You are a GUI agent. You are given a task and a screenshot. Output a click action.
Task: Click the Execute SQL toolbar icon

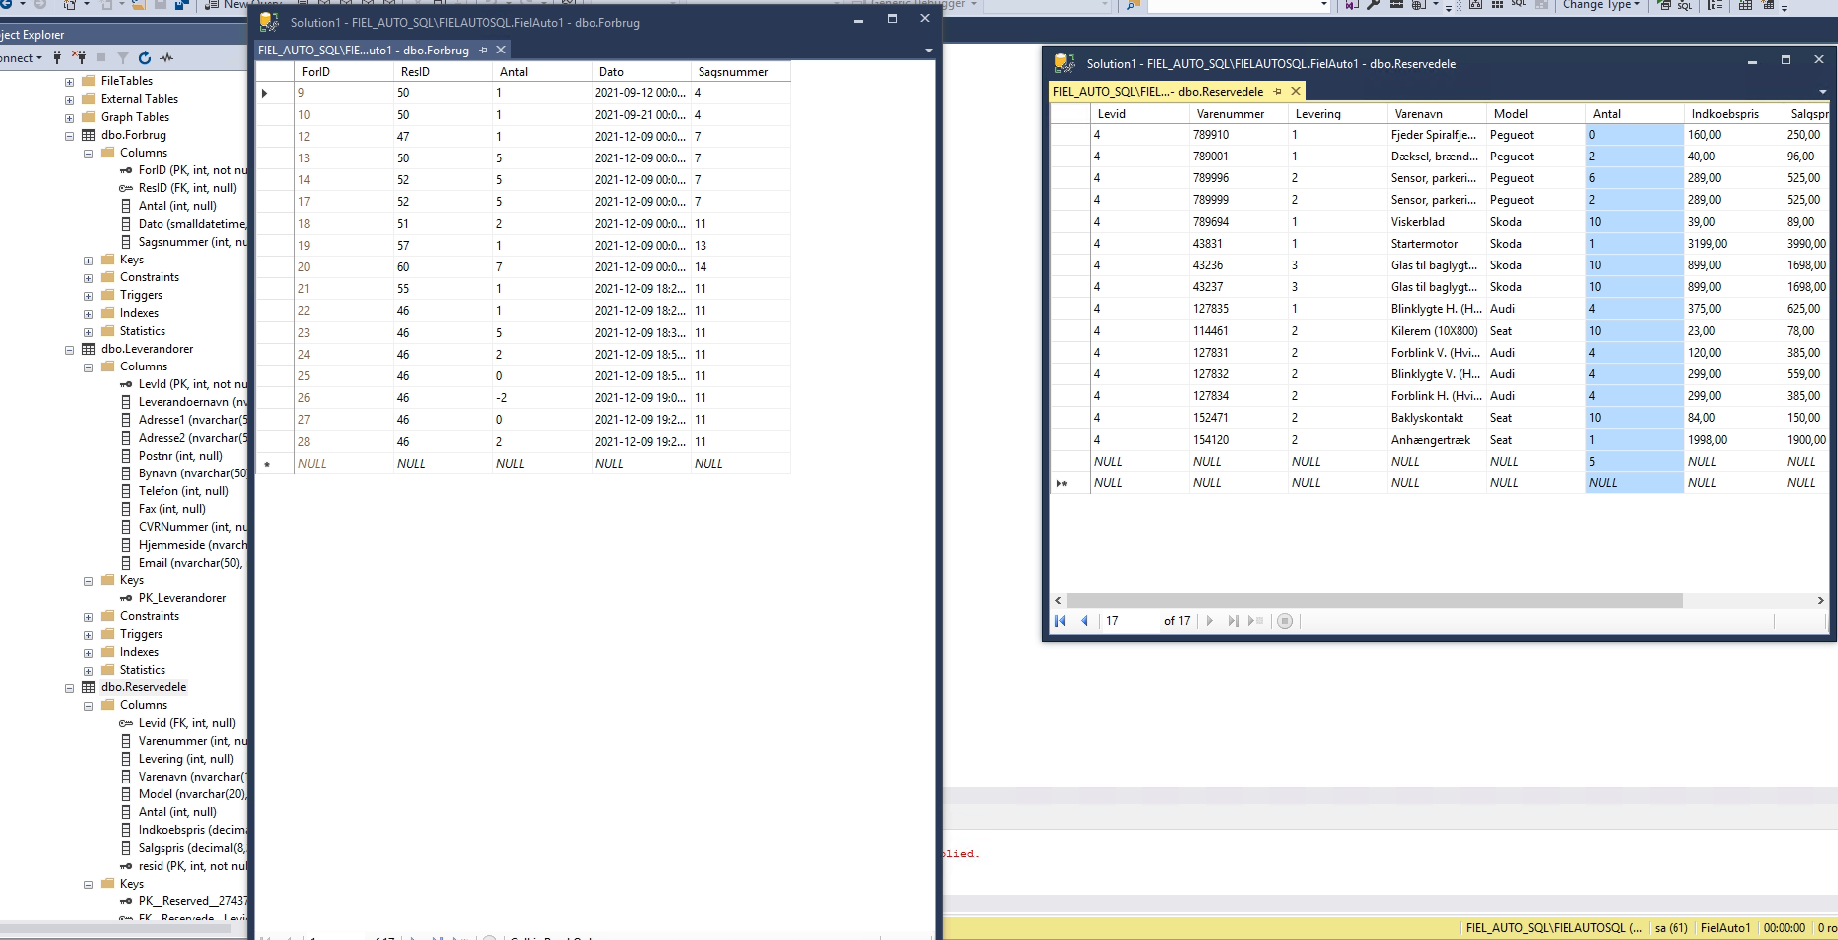click(1664, 5)
